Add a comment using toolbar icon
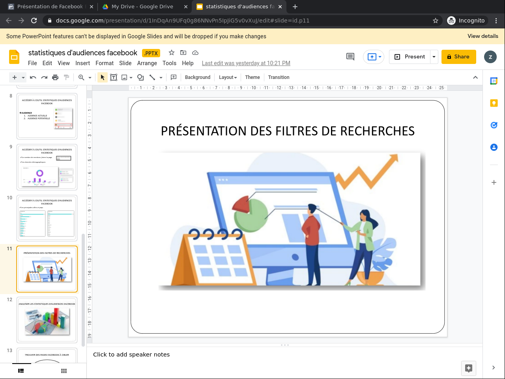505x379 pixels. [x=174, y=77]
